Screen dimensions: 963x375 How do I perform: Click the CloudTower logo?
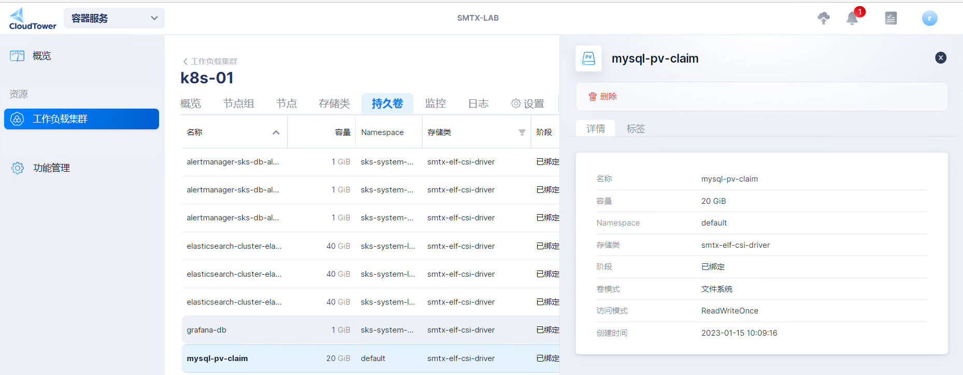point(33,19)
